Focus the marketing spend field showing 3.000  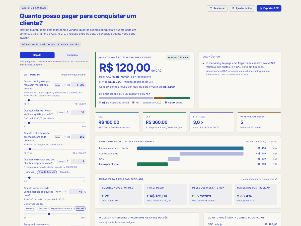point(78,85)
